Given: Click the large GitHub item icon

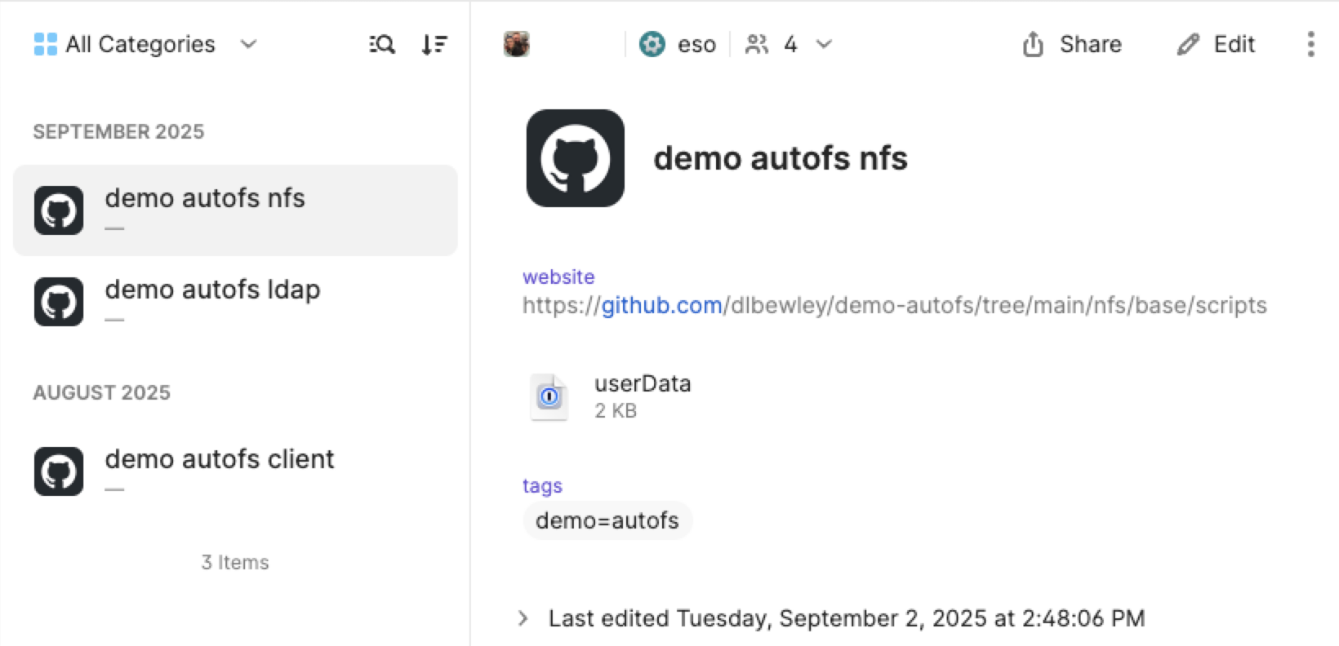Looking at the screenshot, I should click(x=575, y=158).
